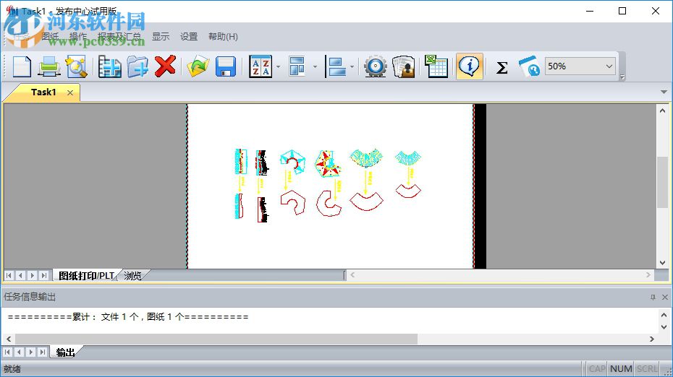673x377 pixels.
Task: Click the green refresh arrow icon
Action: tap(198, 67)
